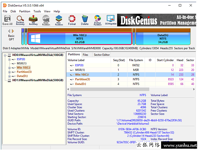Select HD1:VMwareVirtualNVMeDisk(500GB) in tree
Viewport: 198px width, 152px height.
point(38,80)
